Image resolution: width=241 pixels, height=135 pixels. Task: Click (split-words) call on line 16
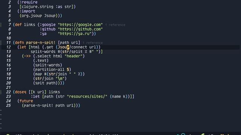pos(47,65)
